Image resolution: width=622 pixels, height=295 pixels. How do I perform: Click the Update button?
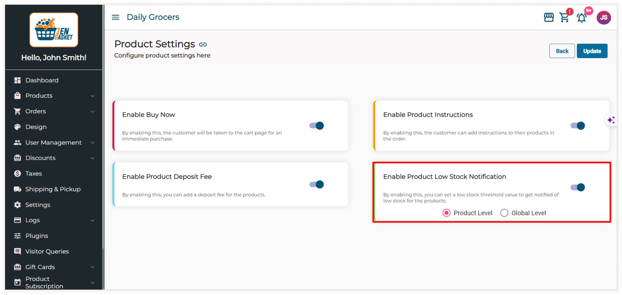point(592,51)
